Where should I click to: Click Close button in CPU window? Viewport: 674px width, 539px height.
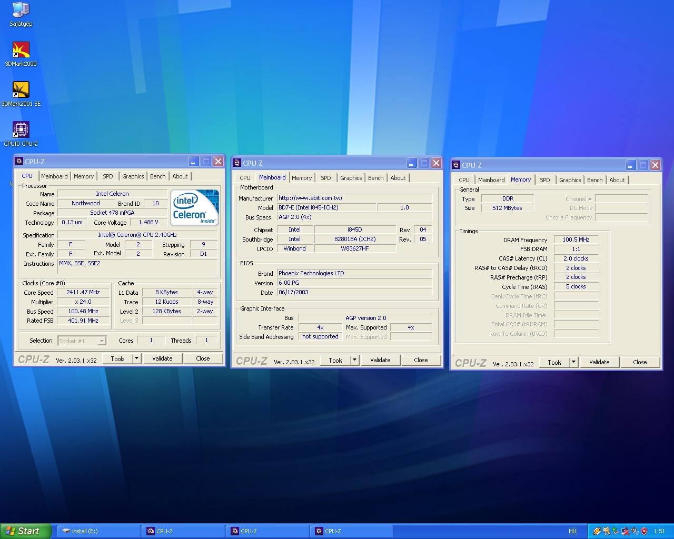pos(203,358)
